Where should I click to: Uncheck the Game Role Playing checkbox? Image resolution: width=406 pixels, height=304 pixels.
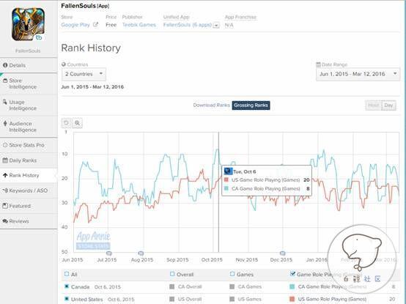(292, 274)
